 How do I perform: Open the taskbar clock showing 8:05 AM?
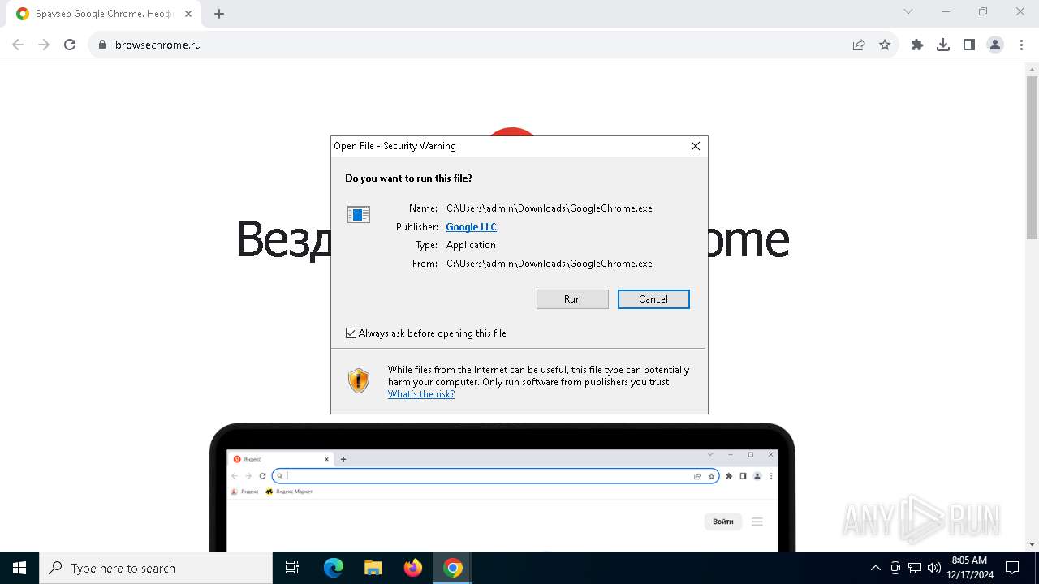[x=969, y=568]
